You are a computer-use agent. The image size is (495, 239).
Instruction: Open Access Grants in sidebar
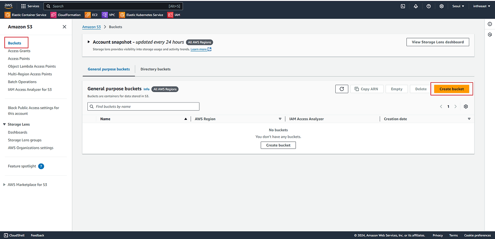click(x=19, y=51)
